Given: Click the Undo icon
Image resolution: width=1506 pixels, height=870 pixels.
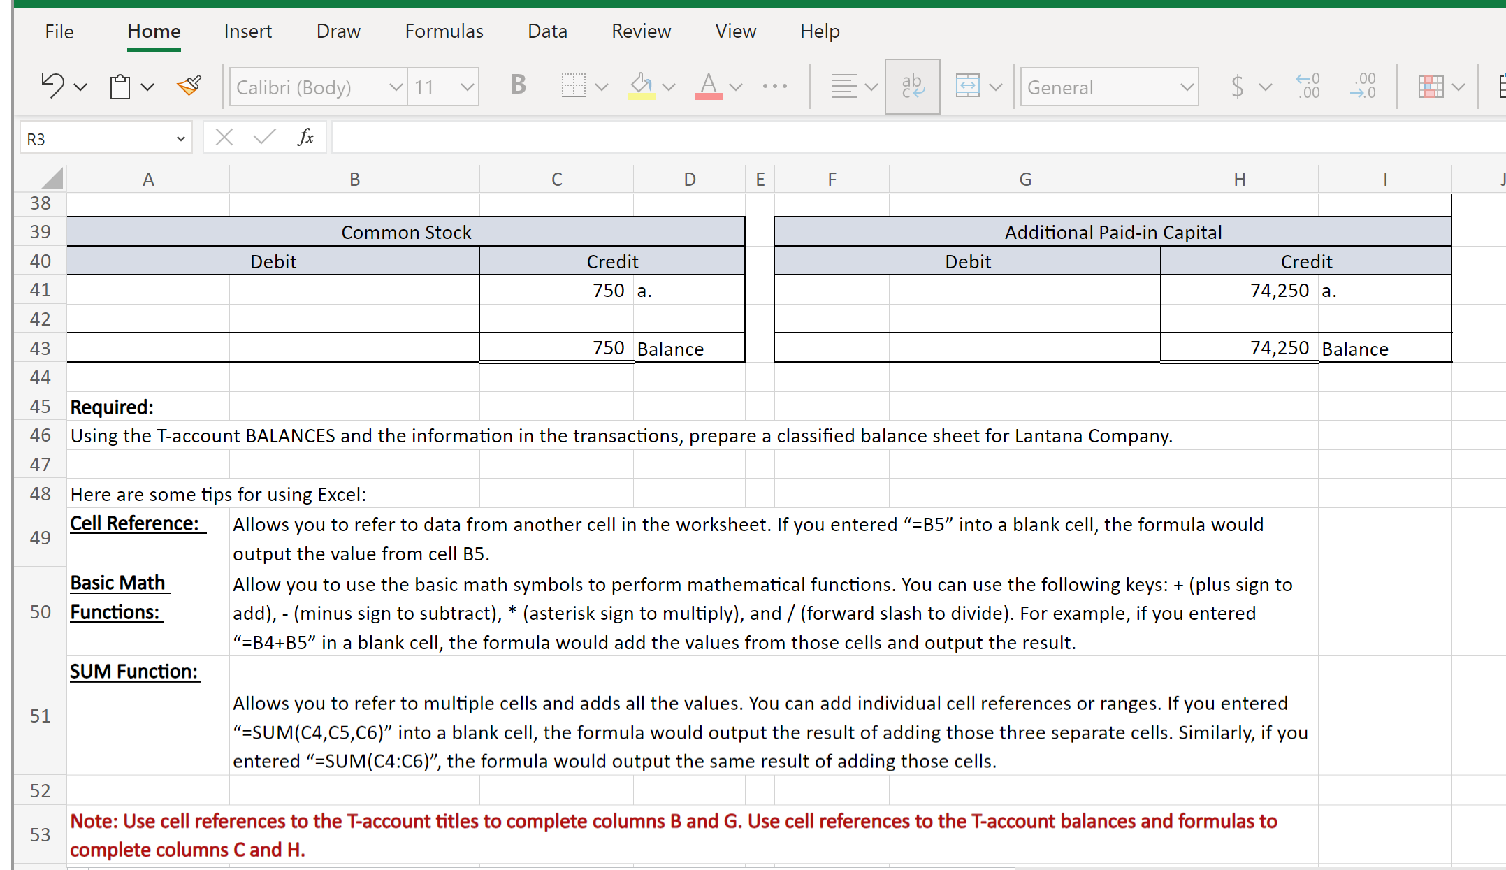Looking at the screenshot, I should pos(52,85).
